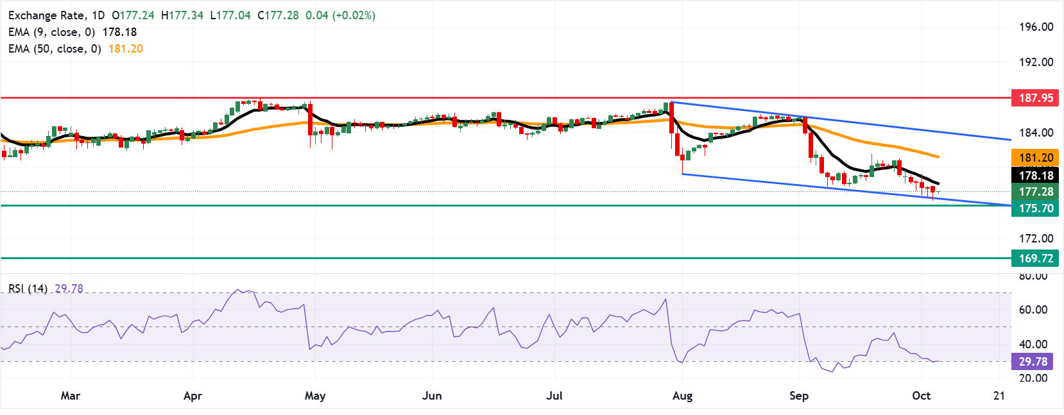
Task: Select the 169.72 support level label
Action: coord(1035,258)
